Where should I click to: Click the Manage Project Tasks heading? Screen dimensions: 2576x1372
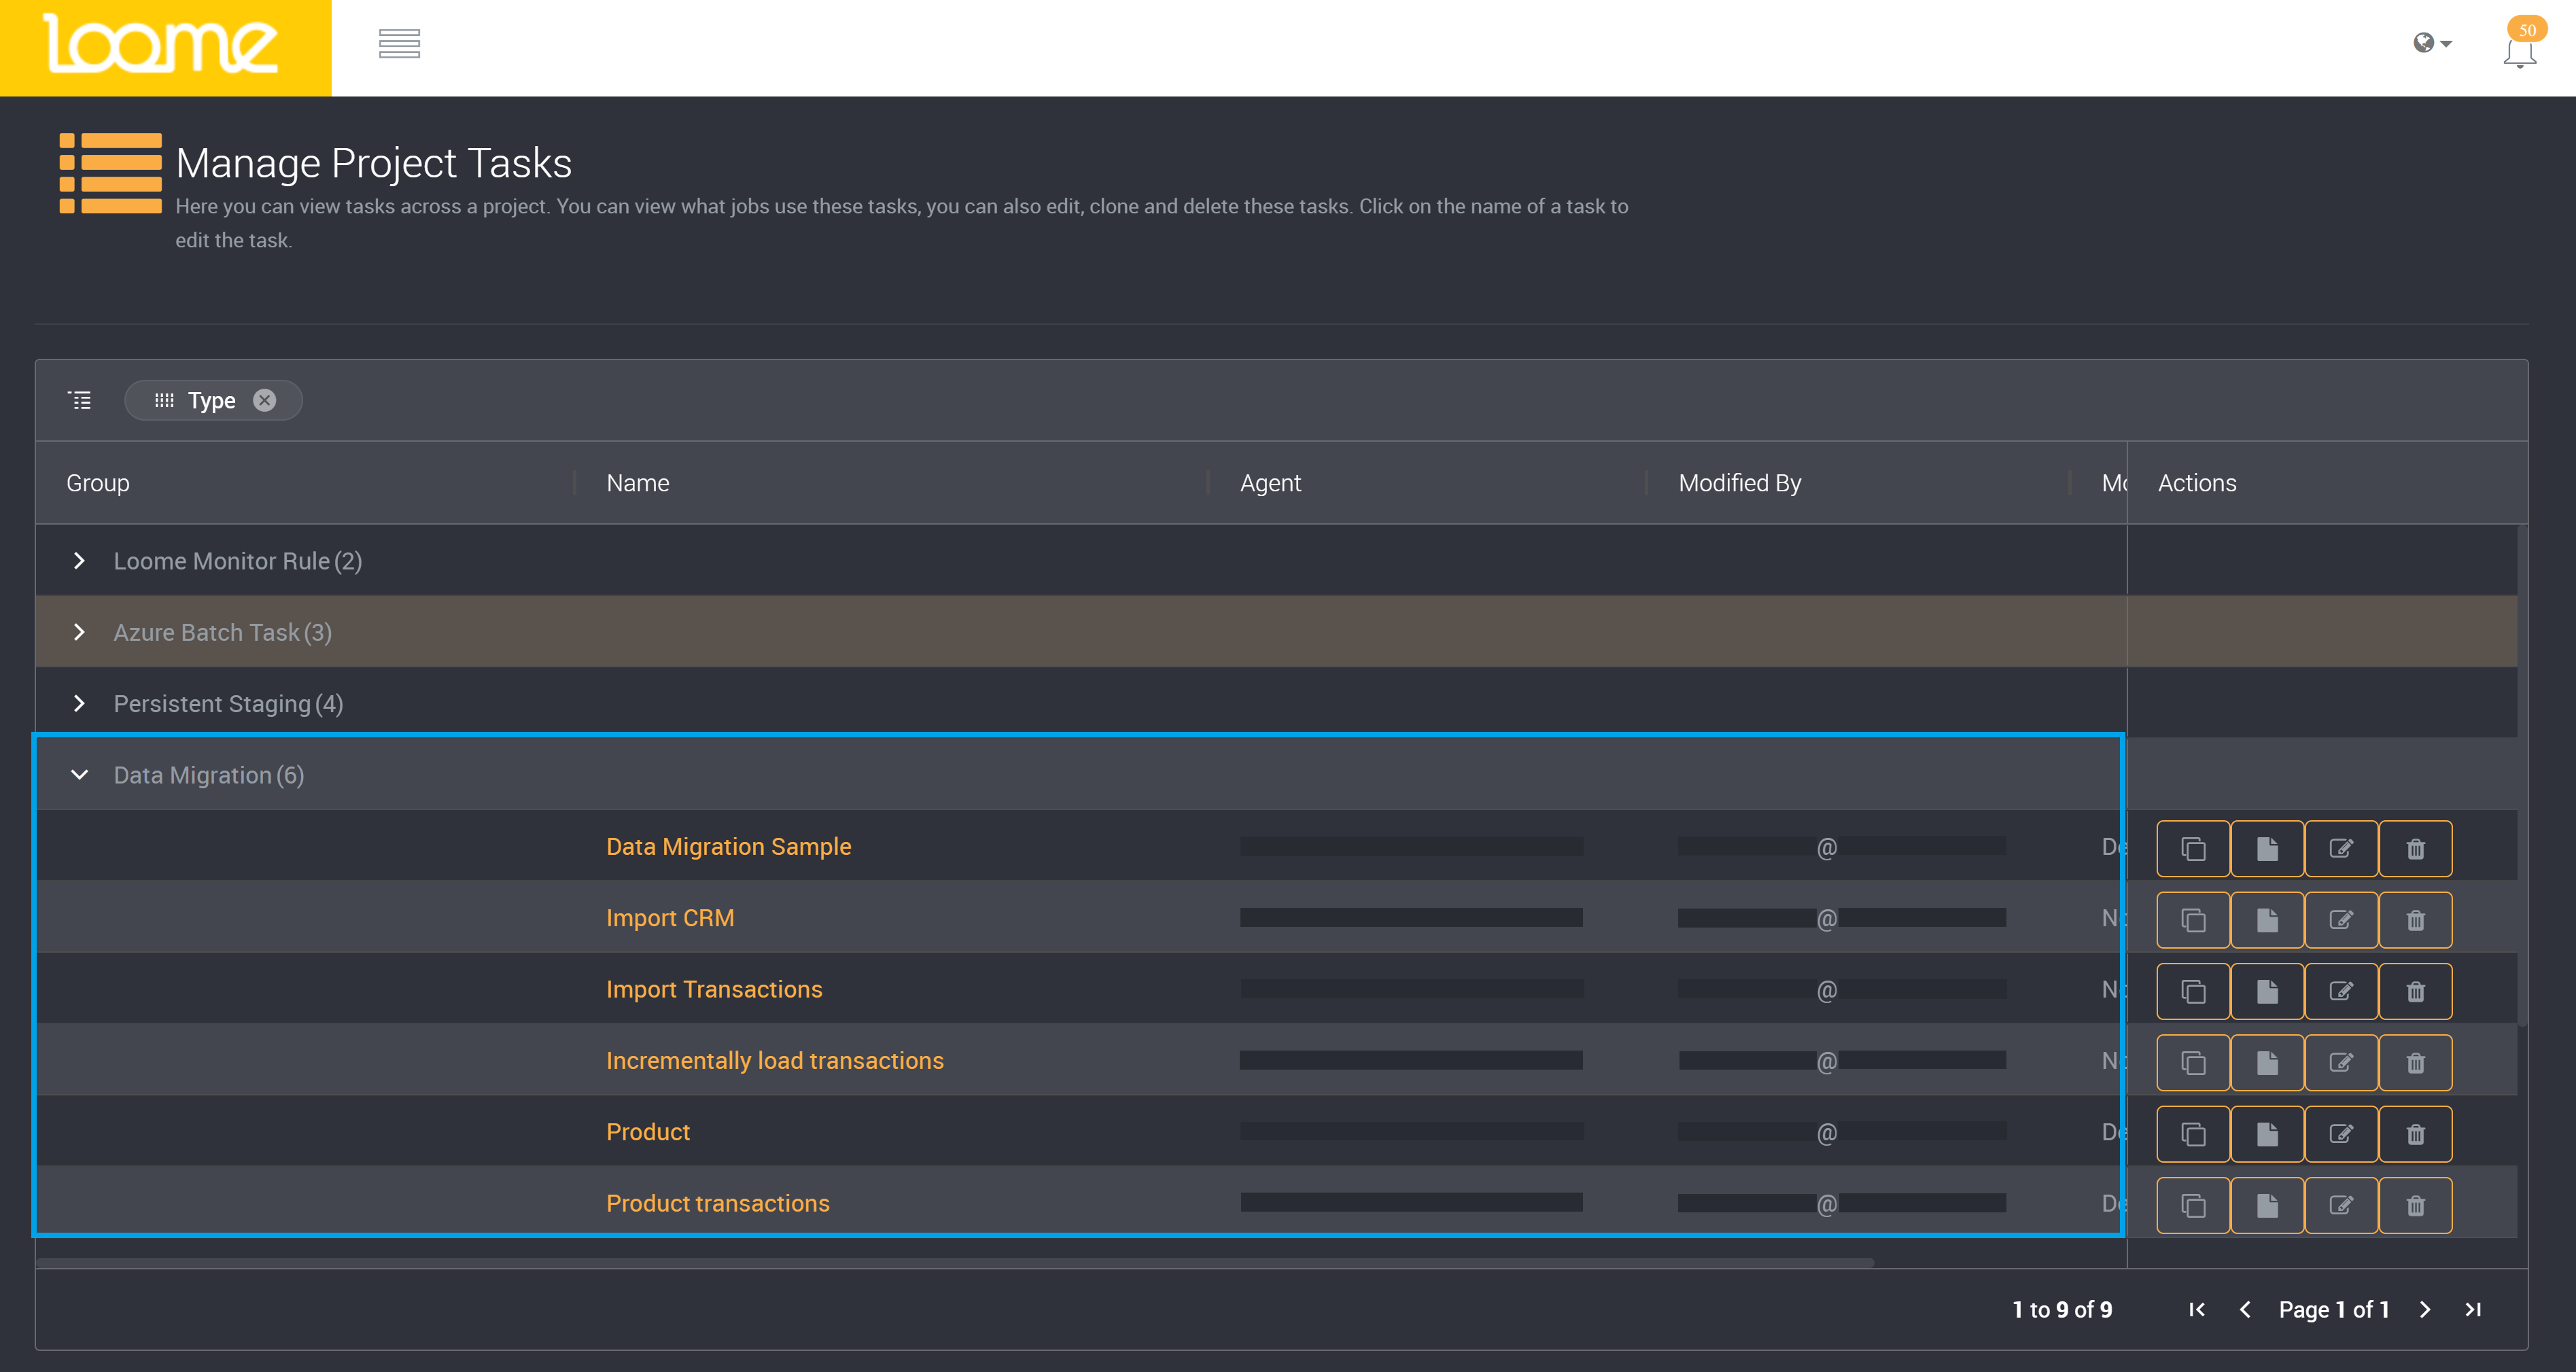(374, 163)
